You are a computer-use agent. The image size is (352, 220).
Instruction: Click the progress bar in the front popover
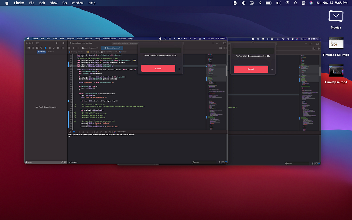[160, 50]
